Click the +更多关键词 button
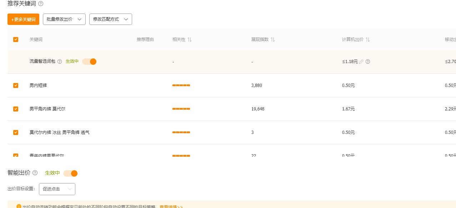This screenshot has height=208, width=456. pos(23,19)
